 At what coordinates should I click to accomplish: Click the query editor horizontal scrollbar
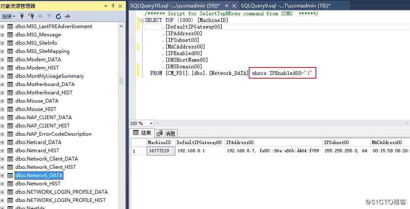tap(281, 123)
